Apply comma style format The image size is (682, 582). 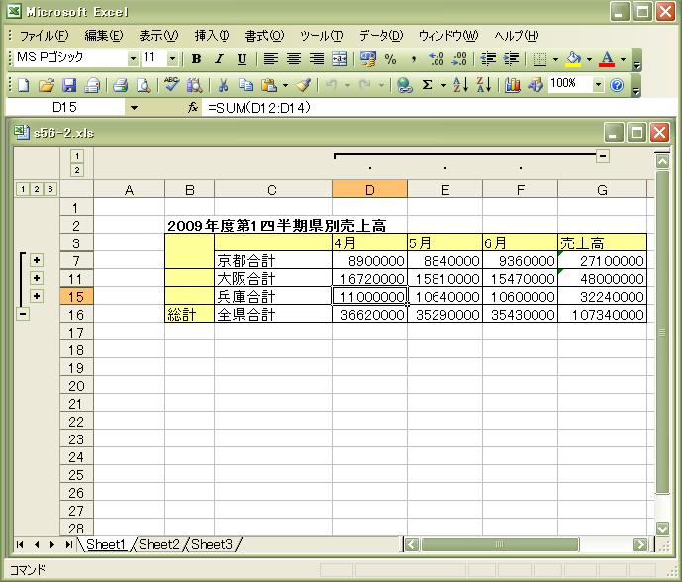pos(413,59)
